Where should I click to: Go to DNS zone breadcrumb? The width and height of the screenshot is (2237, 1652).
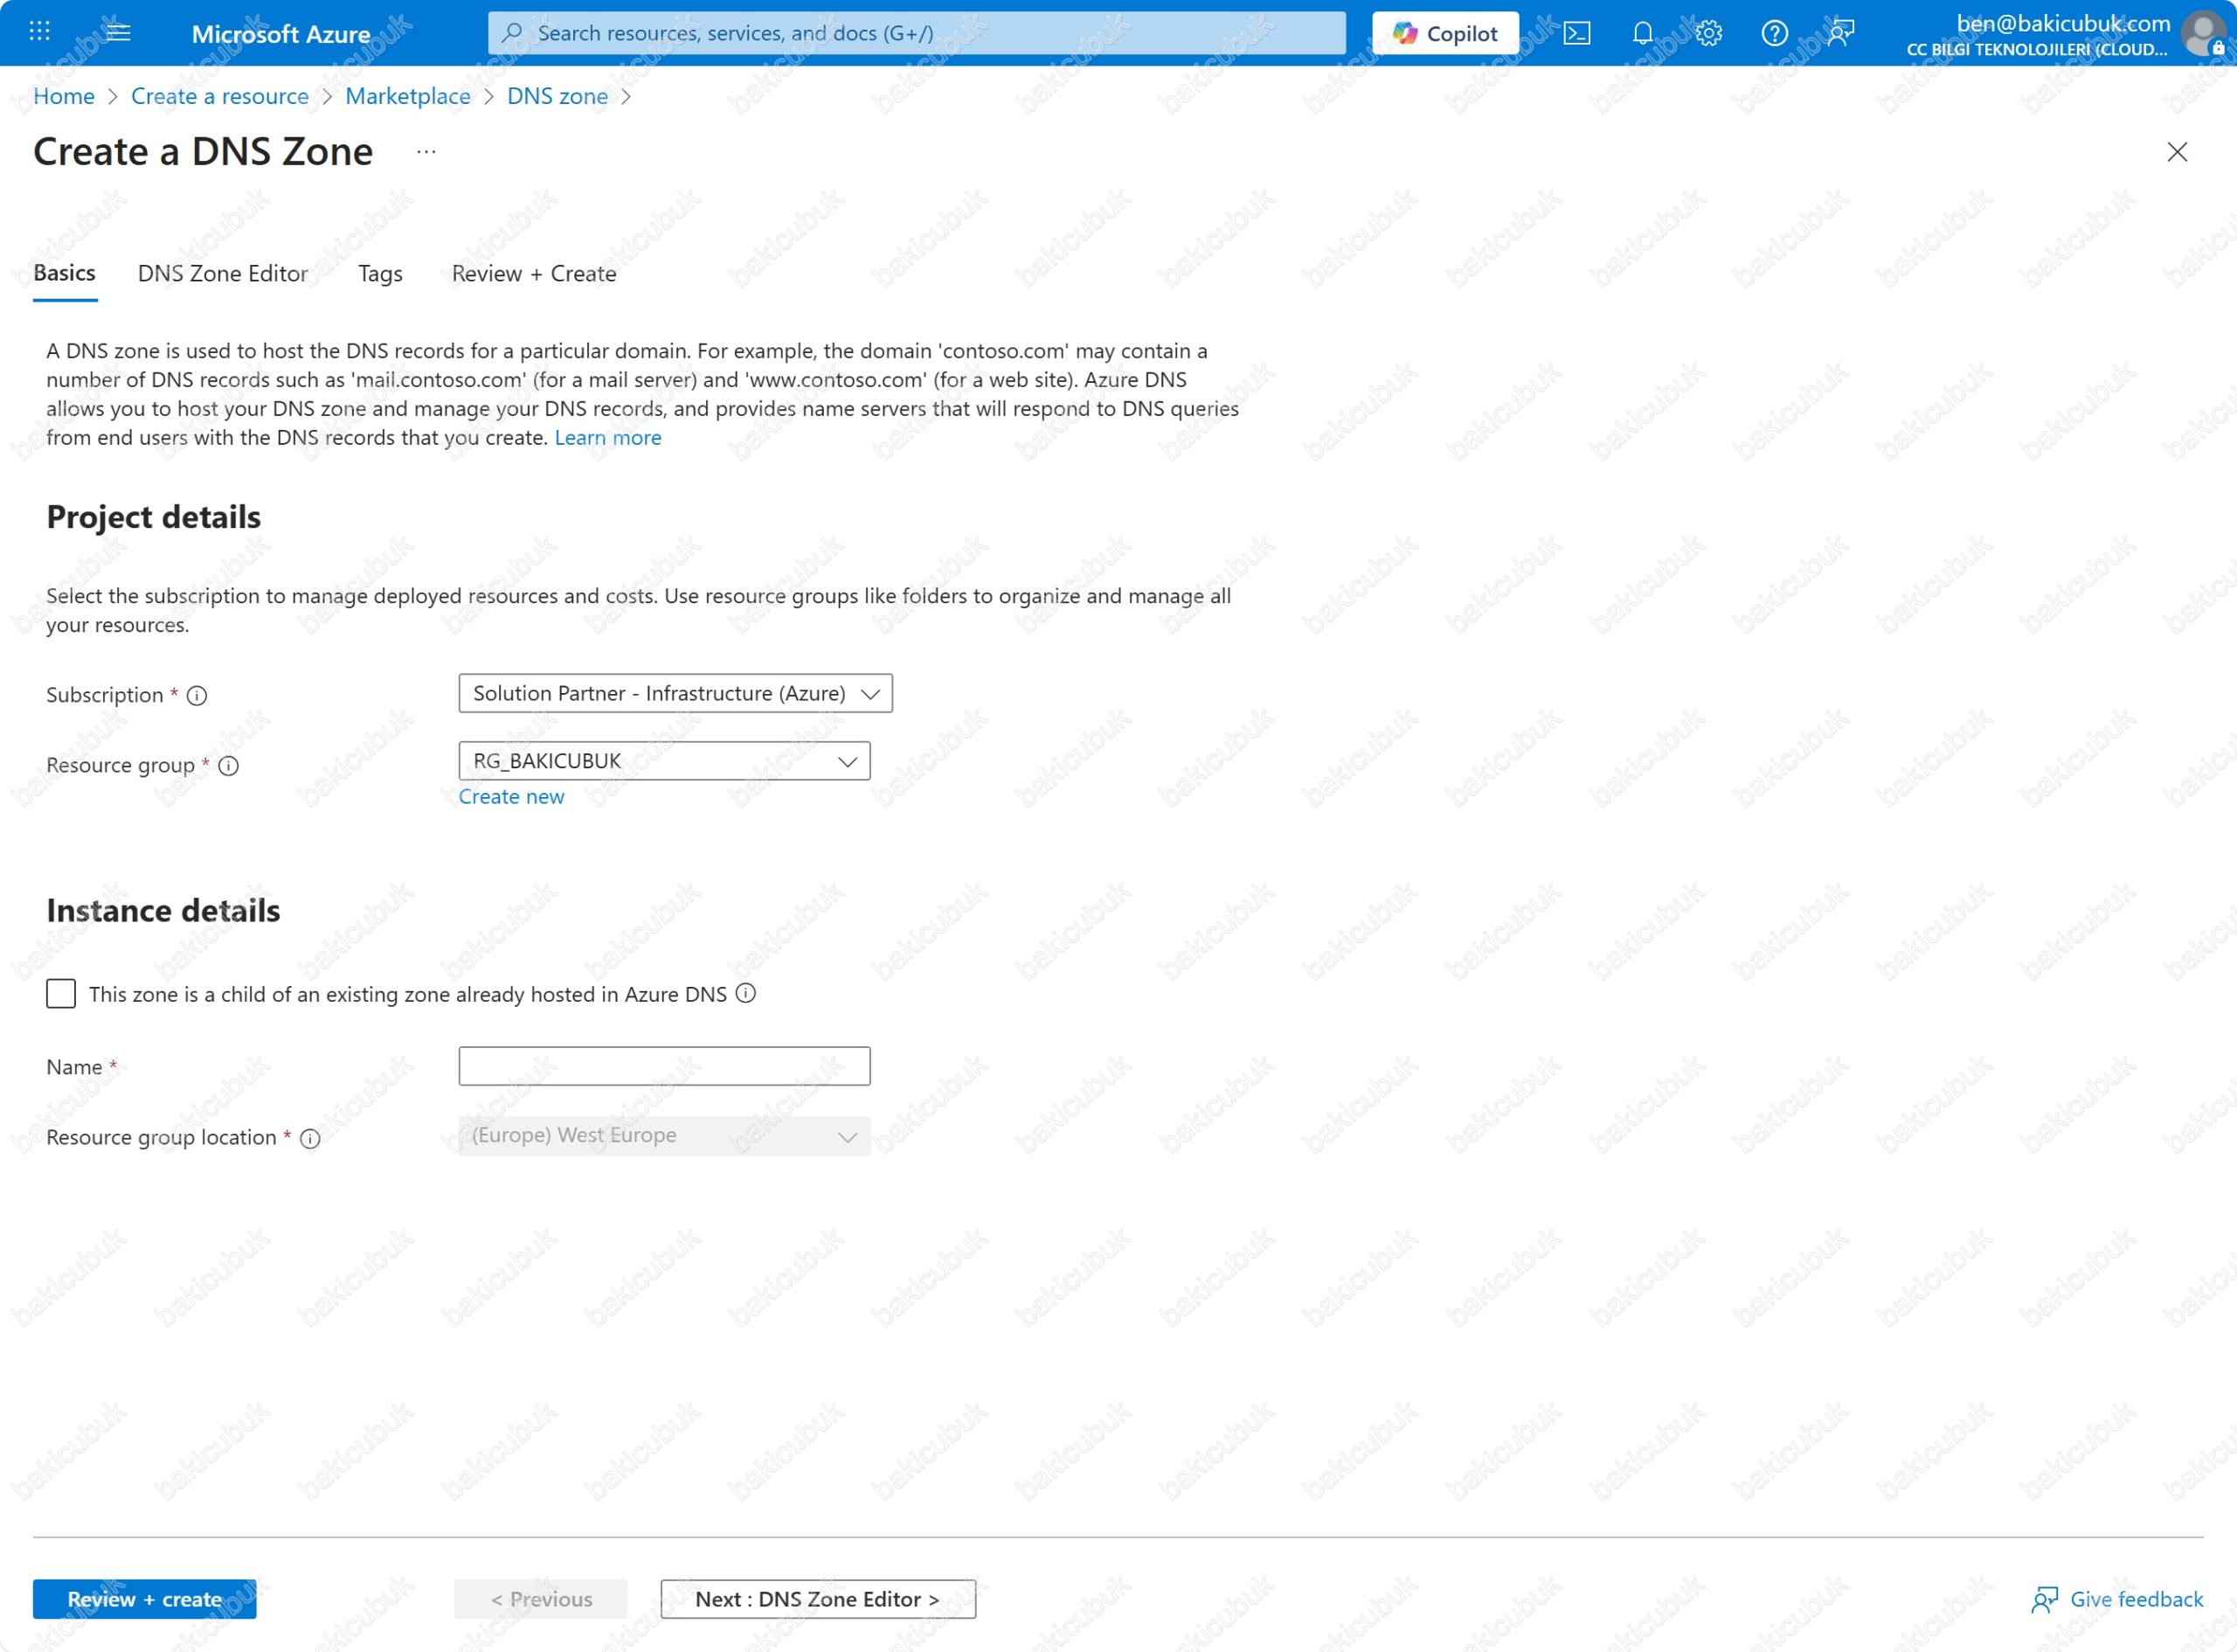pos(557,96)
